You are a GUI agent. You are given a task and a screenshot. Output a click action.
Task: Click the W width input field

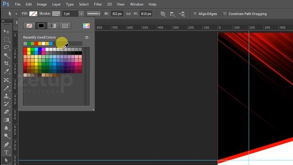pyautogui.click(x=117, y=14)
